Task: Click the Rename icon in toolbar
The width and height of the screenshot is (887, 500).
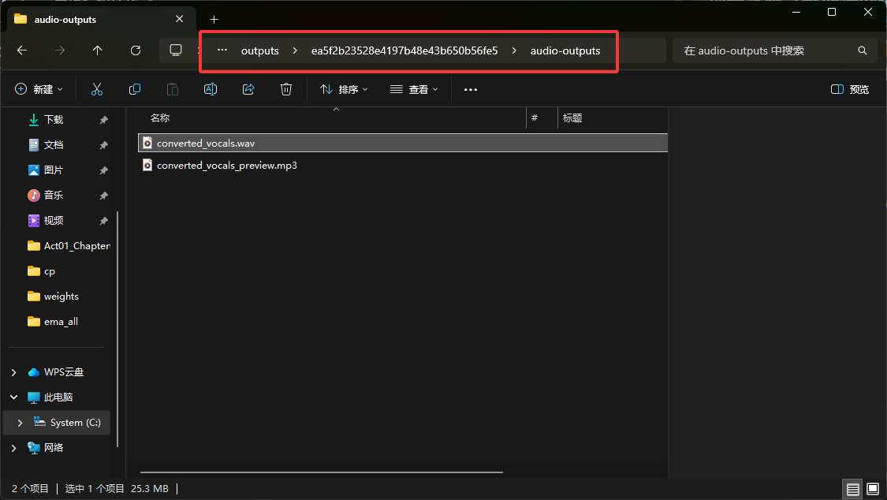Action: [211, 90]
